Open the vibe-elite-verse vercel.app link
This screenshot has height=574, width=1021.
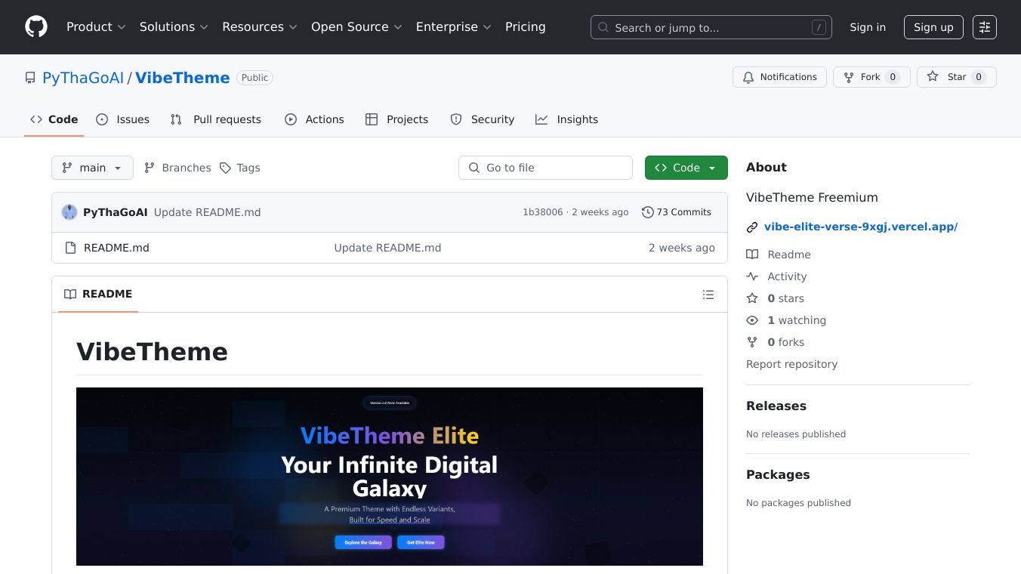tap(860, 227)
